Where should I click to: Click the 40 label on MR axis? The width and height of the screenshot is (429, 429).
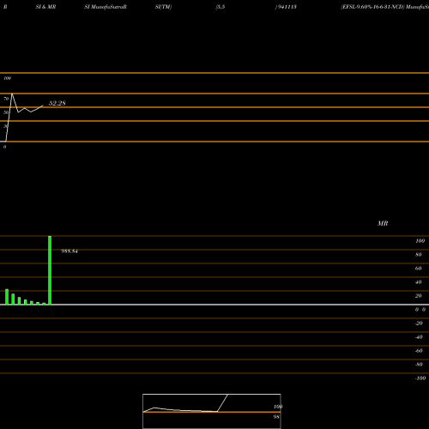click(x=419, y=282)
